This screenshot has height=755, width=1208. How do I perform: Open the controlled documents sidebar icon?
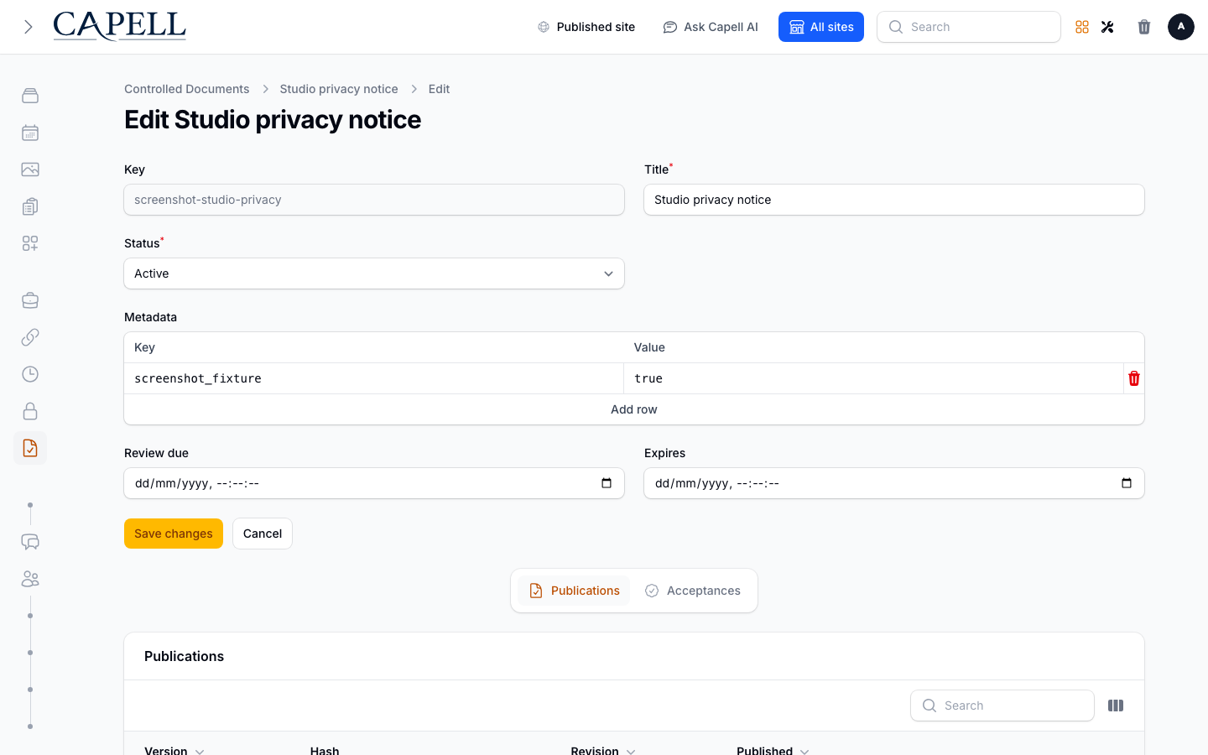click(x=30, y=448)
